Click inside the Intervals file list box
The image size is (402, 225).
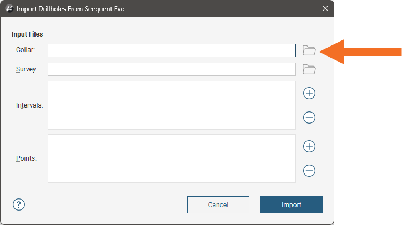tap(172, 105)
